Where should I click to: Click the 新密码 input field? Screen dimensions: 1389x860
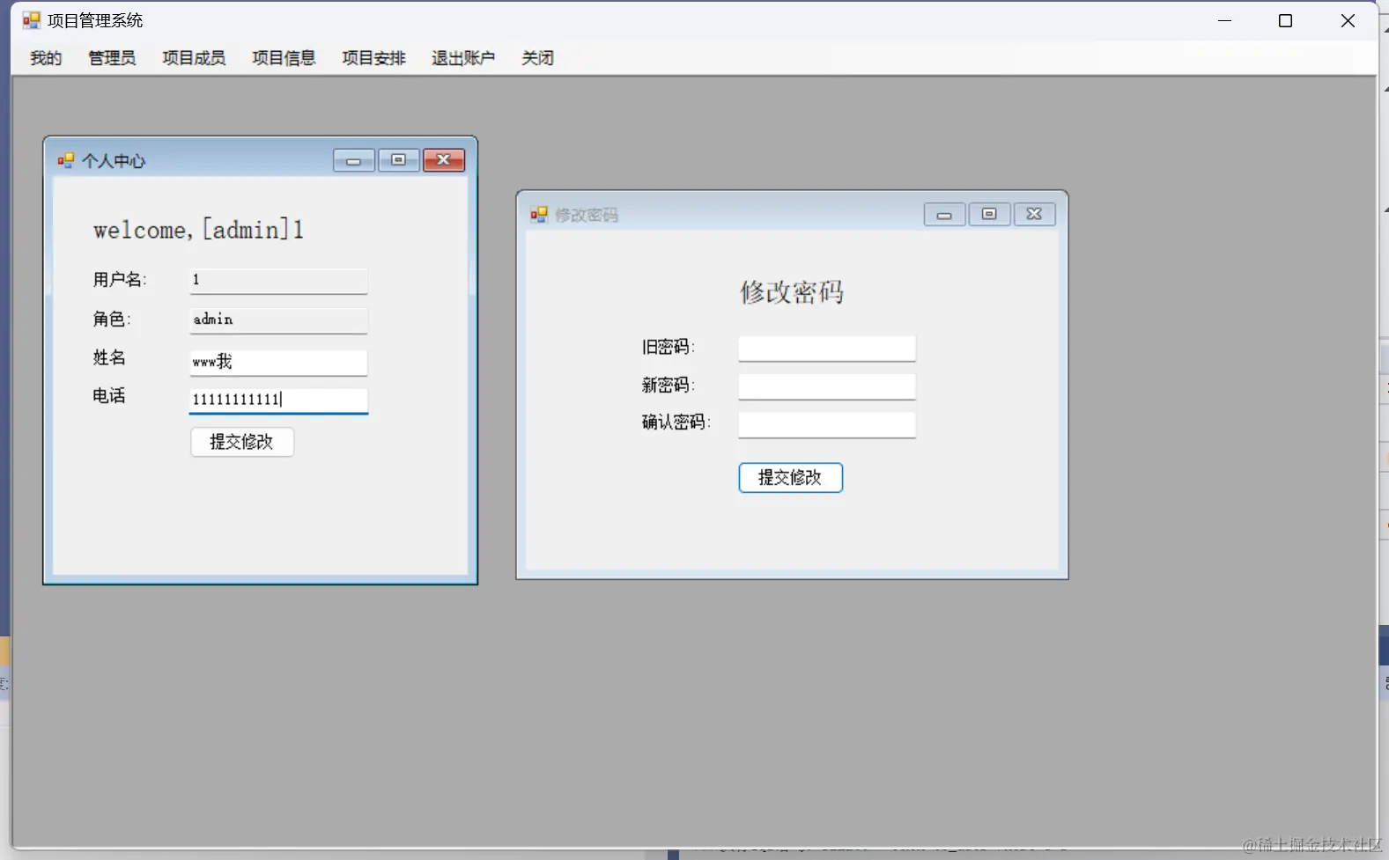tap(827, 386)
